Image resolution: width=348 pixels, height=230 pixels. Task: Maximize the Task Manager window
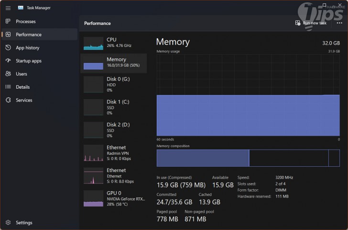324,5
